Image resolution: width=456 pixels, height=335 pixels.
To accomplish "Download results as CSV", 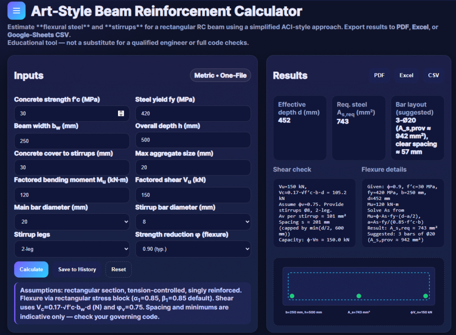I will (433, 75).
